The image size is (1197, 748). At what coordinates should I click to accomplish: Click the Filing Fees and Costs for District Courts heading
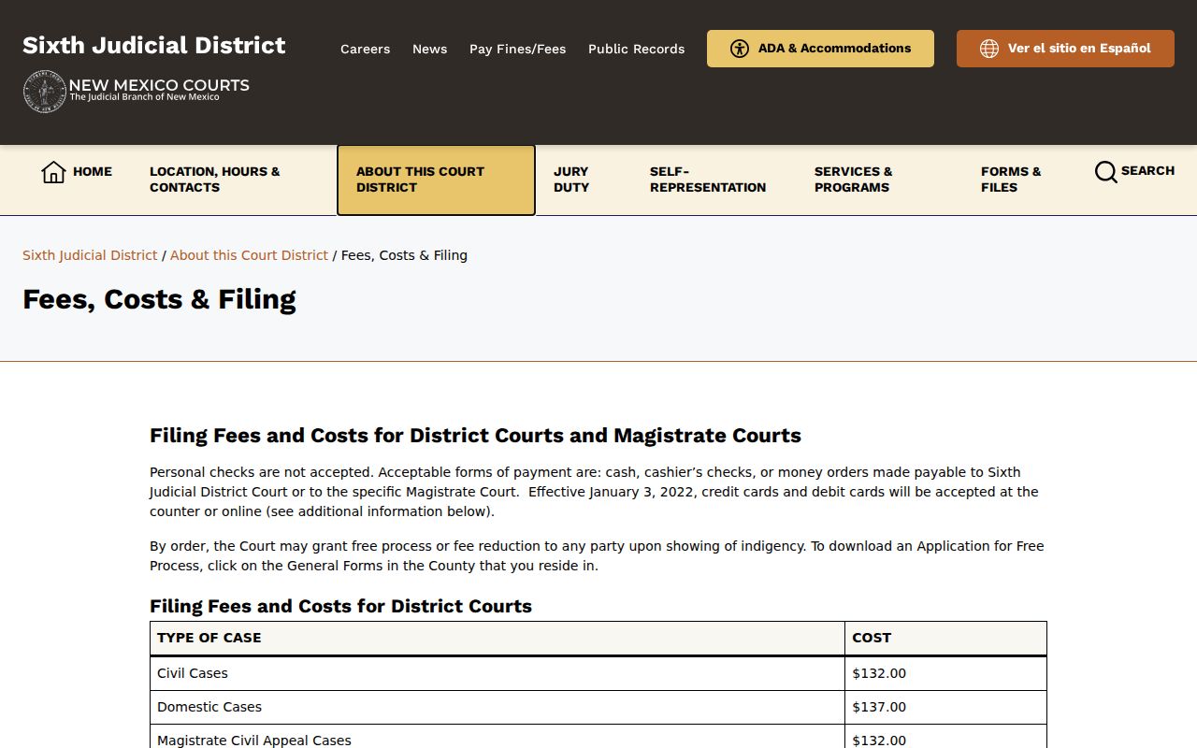pos(340,606)
